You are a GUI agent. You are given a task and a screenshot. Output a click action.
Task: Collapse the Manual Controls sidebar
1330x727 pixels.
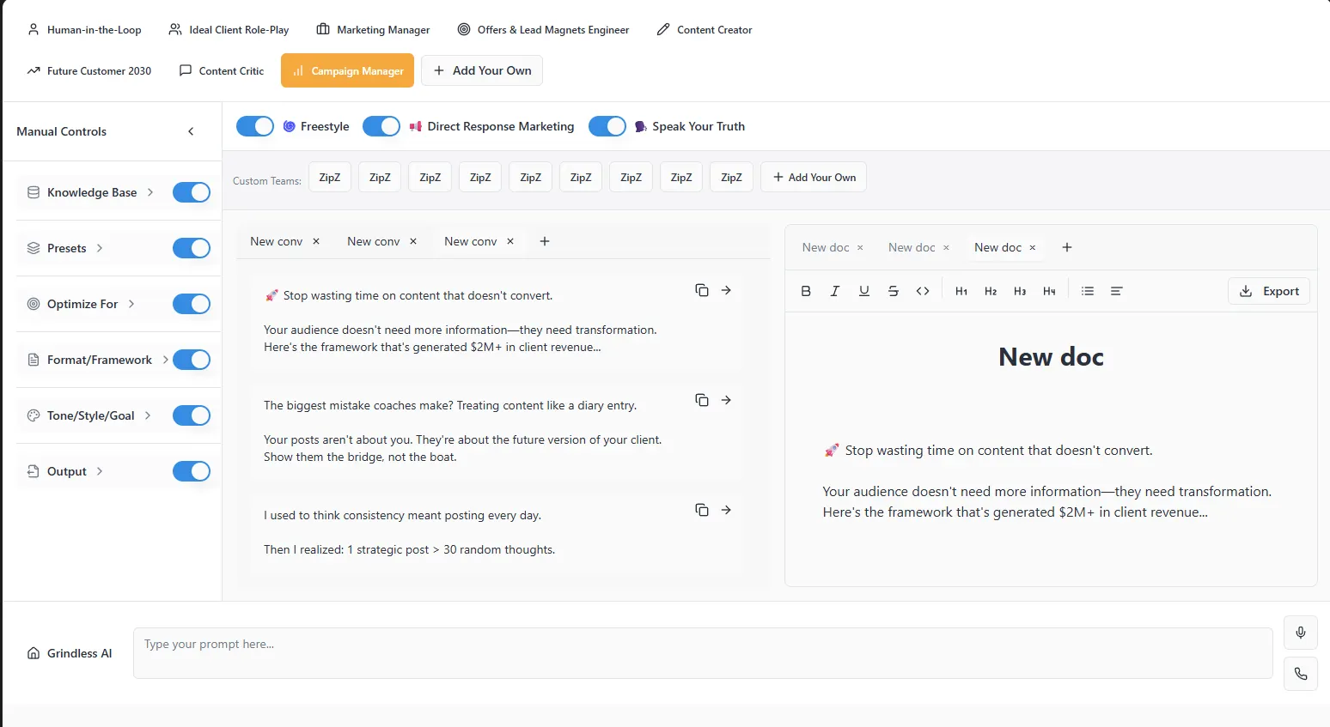tap(191, 131)
